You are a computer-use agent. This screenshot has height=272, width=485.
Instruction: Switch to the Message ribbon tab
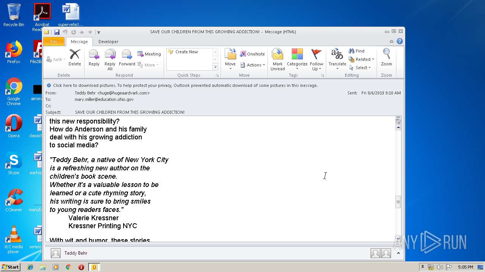[79, 42]
